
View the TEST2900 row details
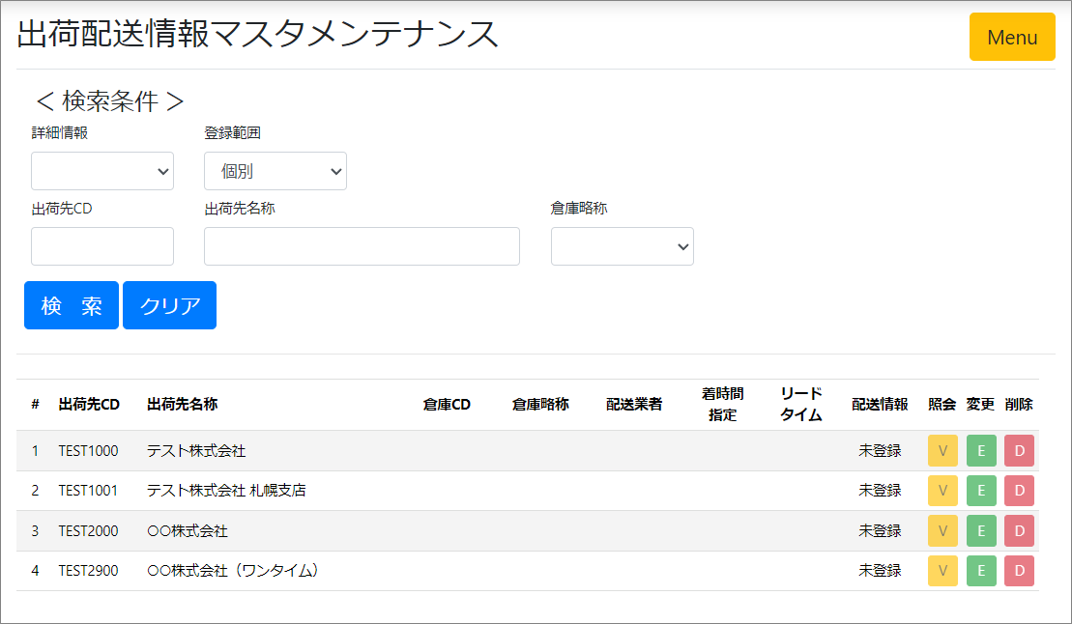point(942,571)
